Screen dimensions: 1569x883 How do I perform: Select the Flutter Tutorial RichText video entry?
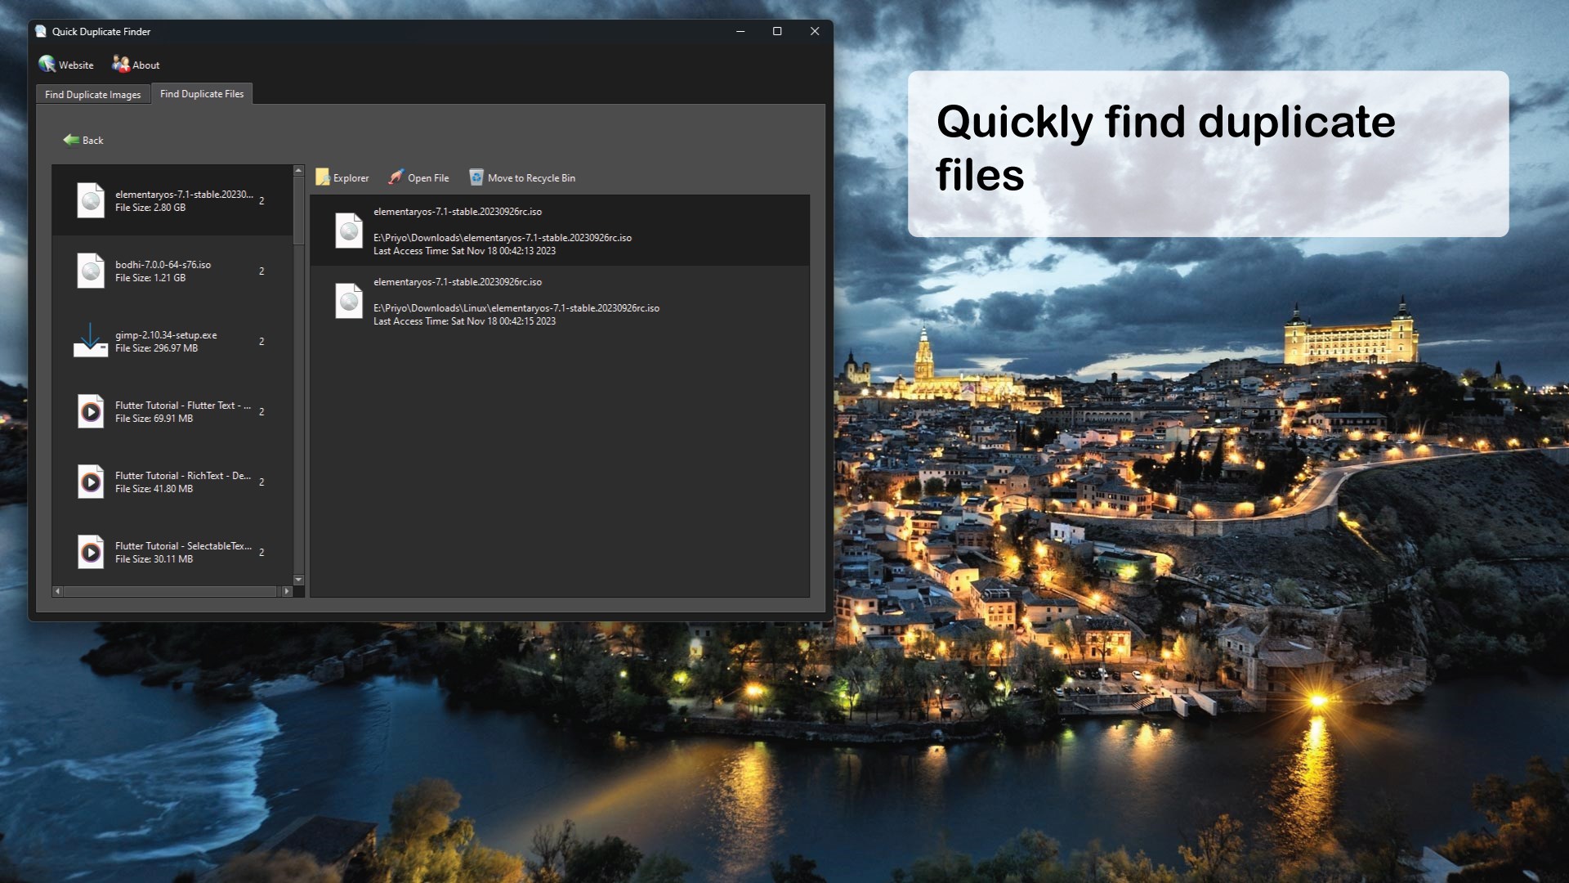click(x=172, y=482)
